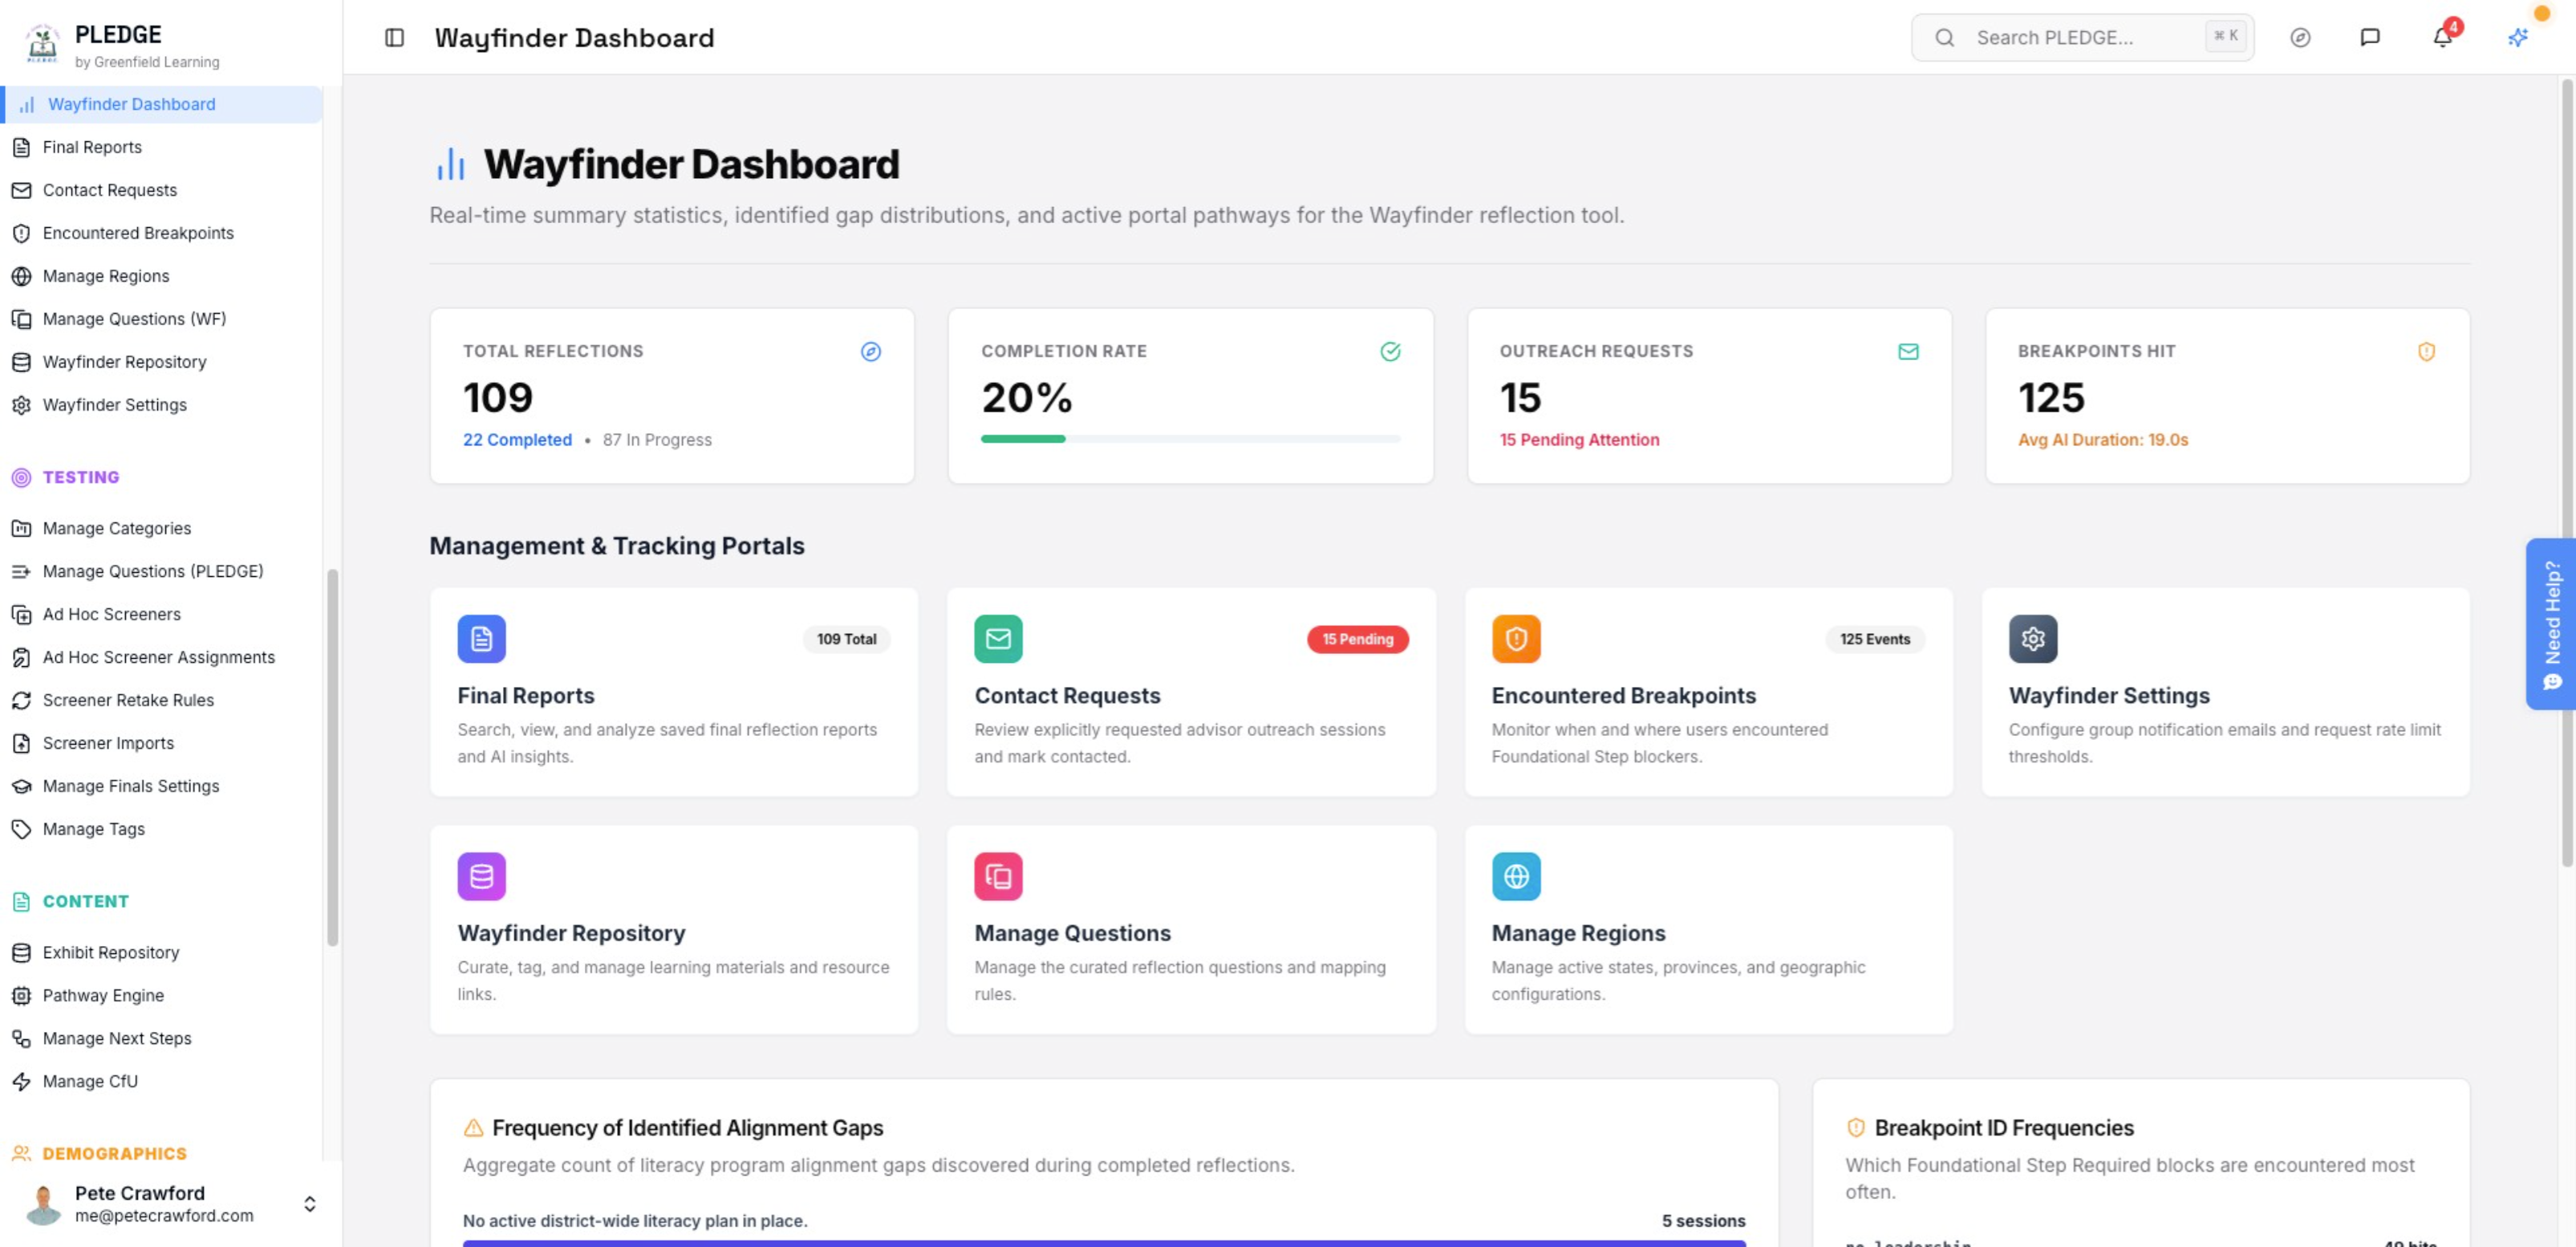Image resolution: width=2576 pixels, height=1247 pixels.
Task: Open Manage CfU in sidebar
Action: coord(163,1081)
